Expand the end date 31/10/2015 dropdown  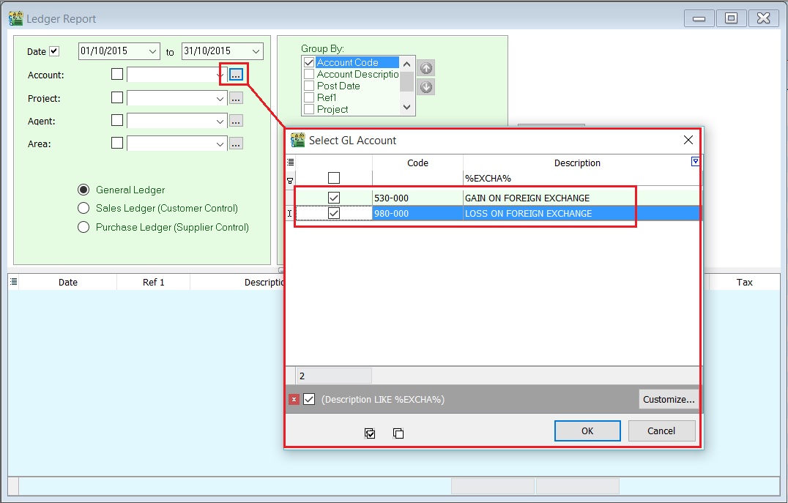(256, 51)
